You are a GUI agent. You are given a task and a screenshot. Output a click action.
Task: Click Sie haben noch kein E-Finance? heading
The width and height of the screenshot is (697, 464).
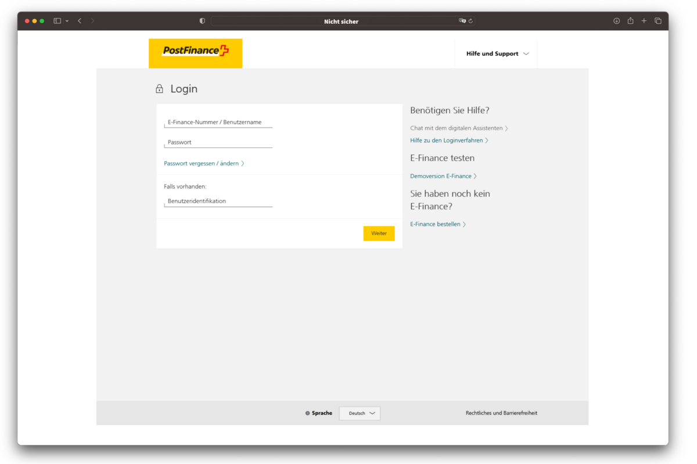click(450, 200)
